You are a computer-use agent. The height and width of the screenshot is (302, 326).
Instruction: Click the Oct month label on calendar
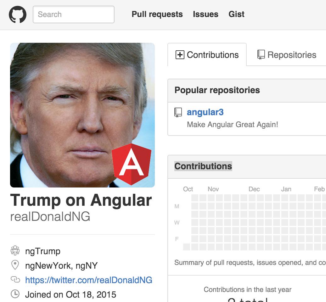(x=188, y=189)
